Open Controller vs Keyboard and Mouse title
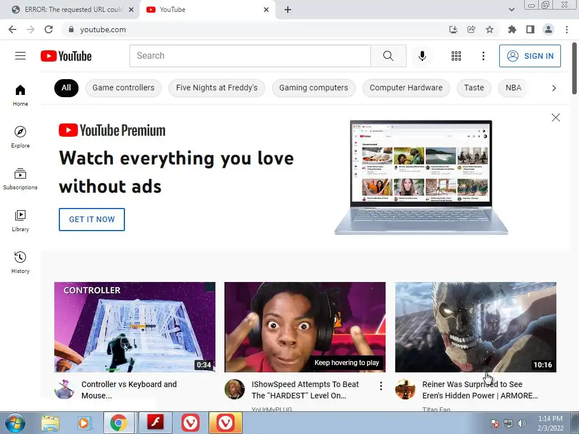Screen dimensions: 579x434 pyautogui.click(x=129, y=390)
